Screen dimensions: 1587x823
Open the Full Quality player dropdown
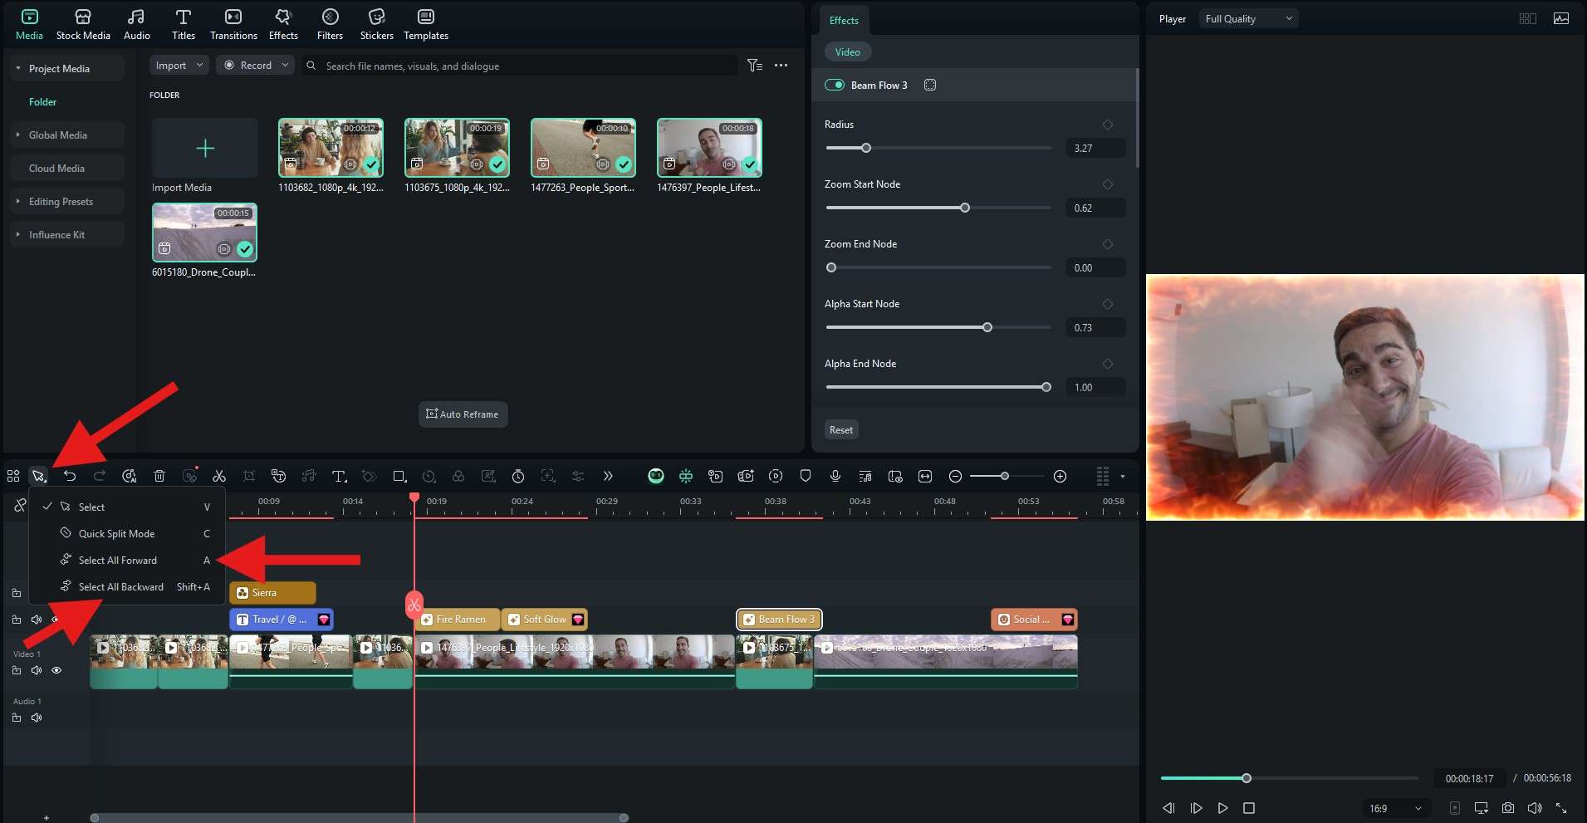1248,18
